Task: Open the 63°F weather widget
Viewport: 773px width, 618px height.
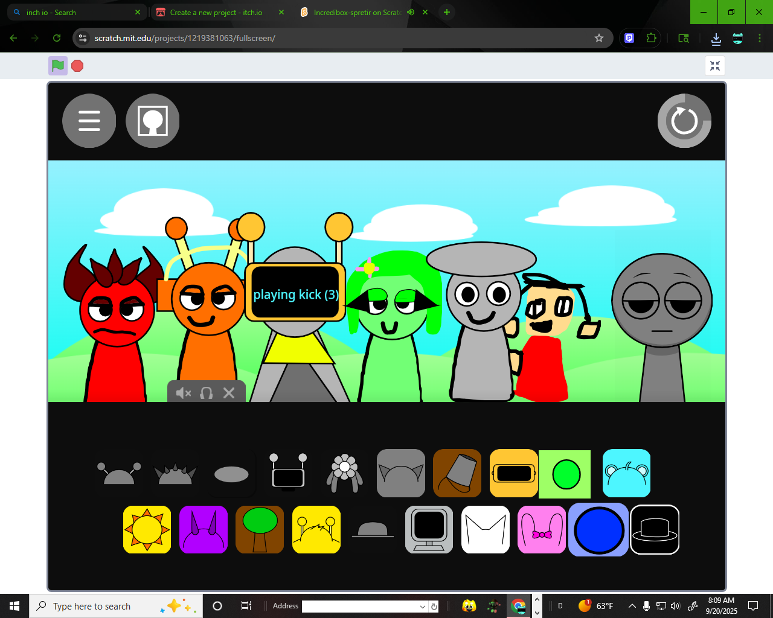Action: tap(595, 606)
